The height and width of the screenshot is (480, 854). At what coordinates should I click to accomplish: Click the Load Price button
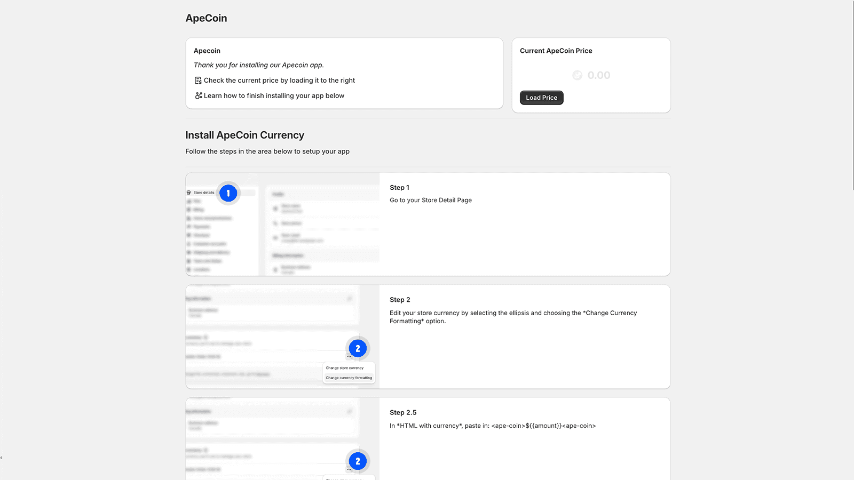541,98
